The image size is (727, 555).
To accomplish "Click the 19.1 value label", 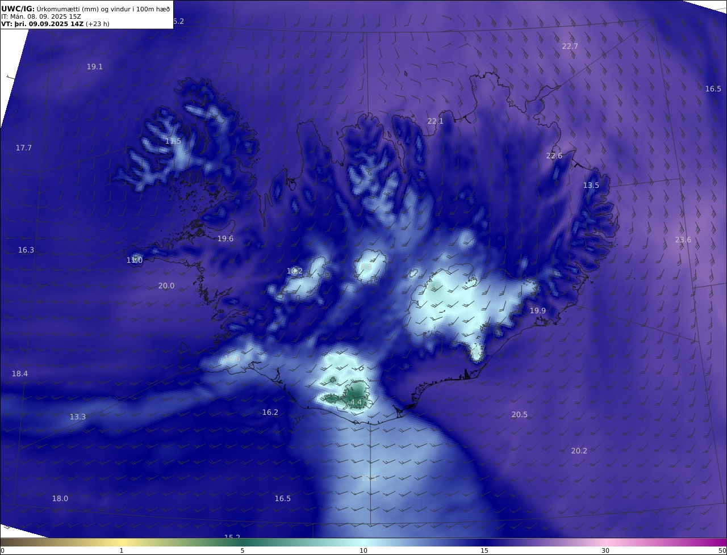I will coord(95,67).
